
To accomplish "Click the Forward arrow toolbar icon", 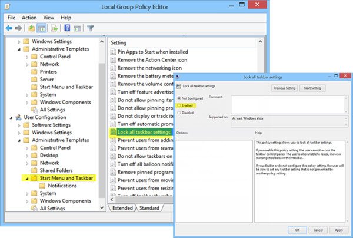I will (18, 28).
